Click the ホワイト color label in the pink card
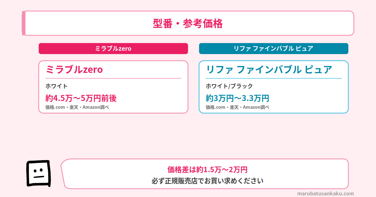 pyautogui.click(x=56, y=86)
